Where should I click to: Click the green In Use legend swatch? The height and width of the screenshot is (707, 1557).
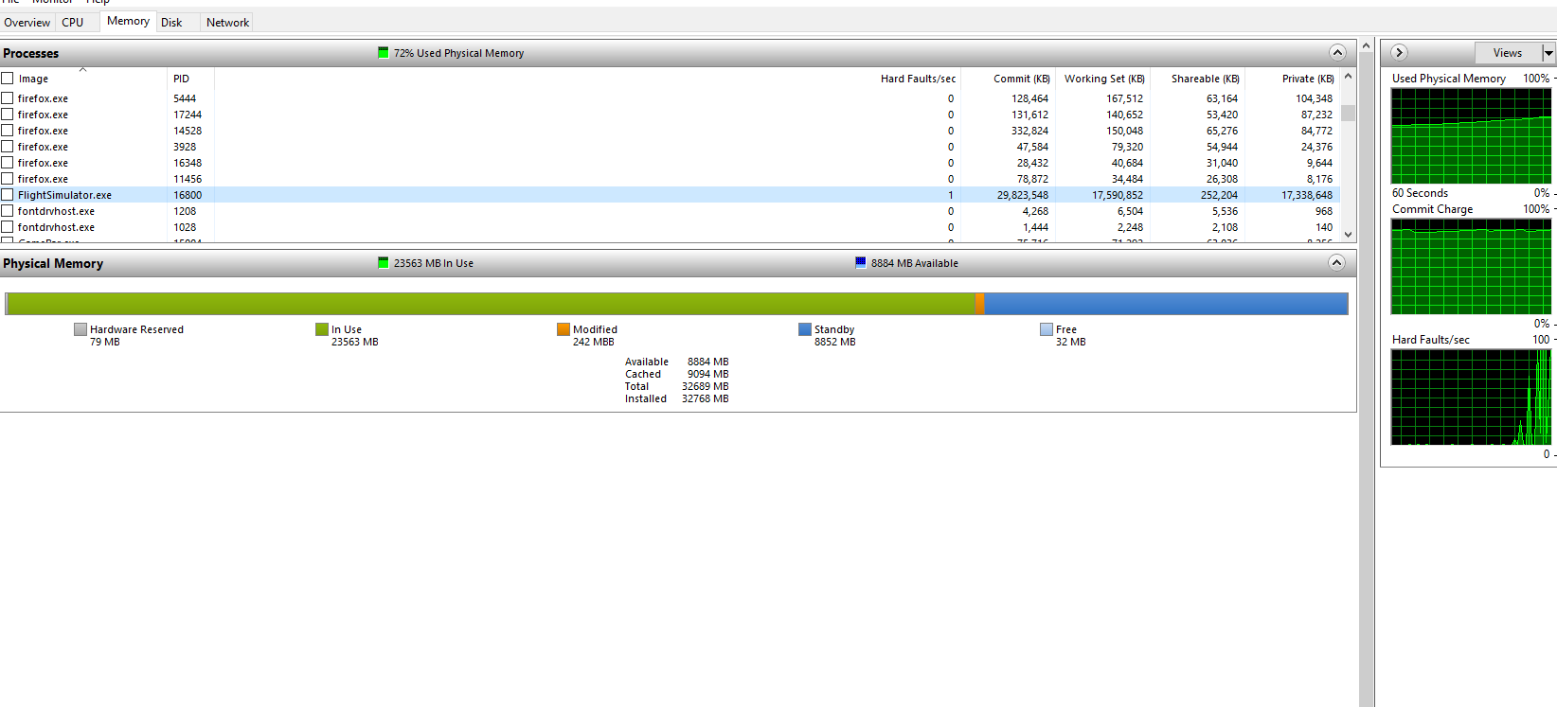pos(322,329)
